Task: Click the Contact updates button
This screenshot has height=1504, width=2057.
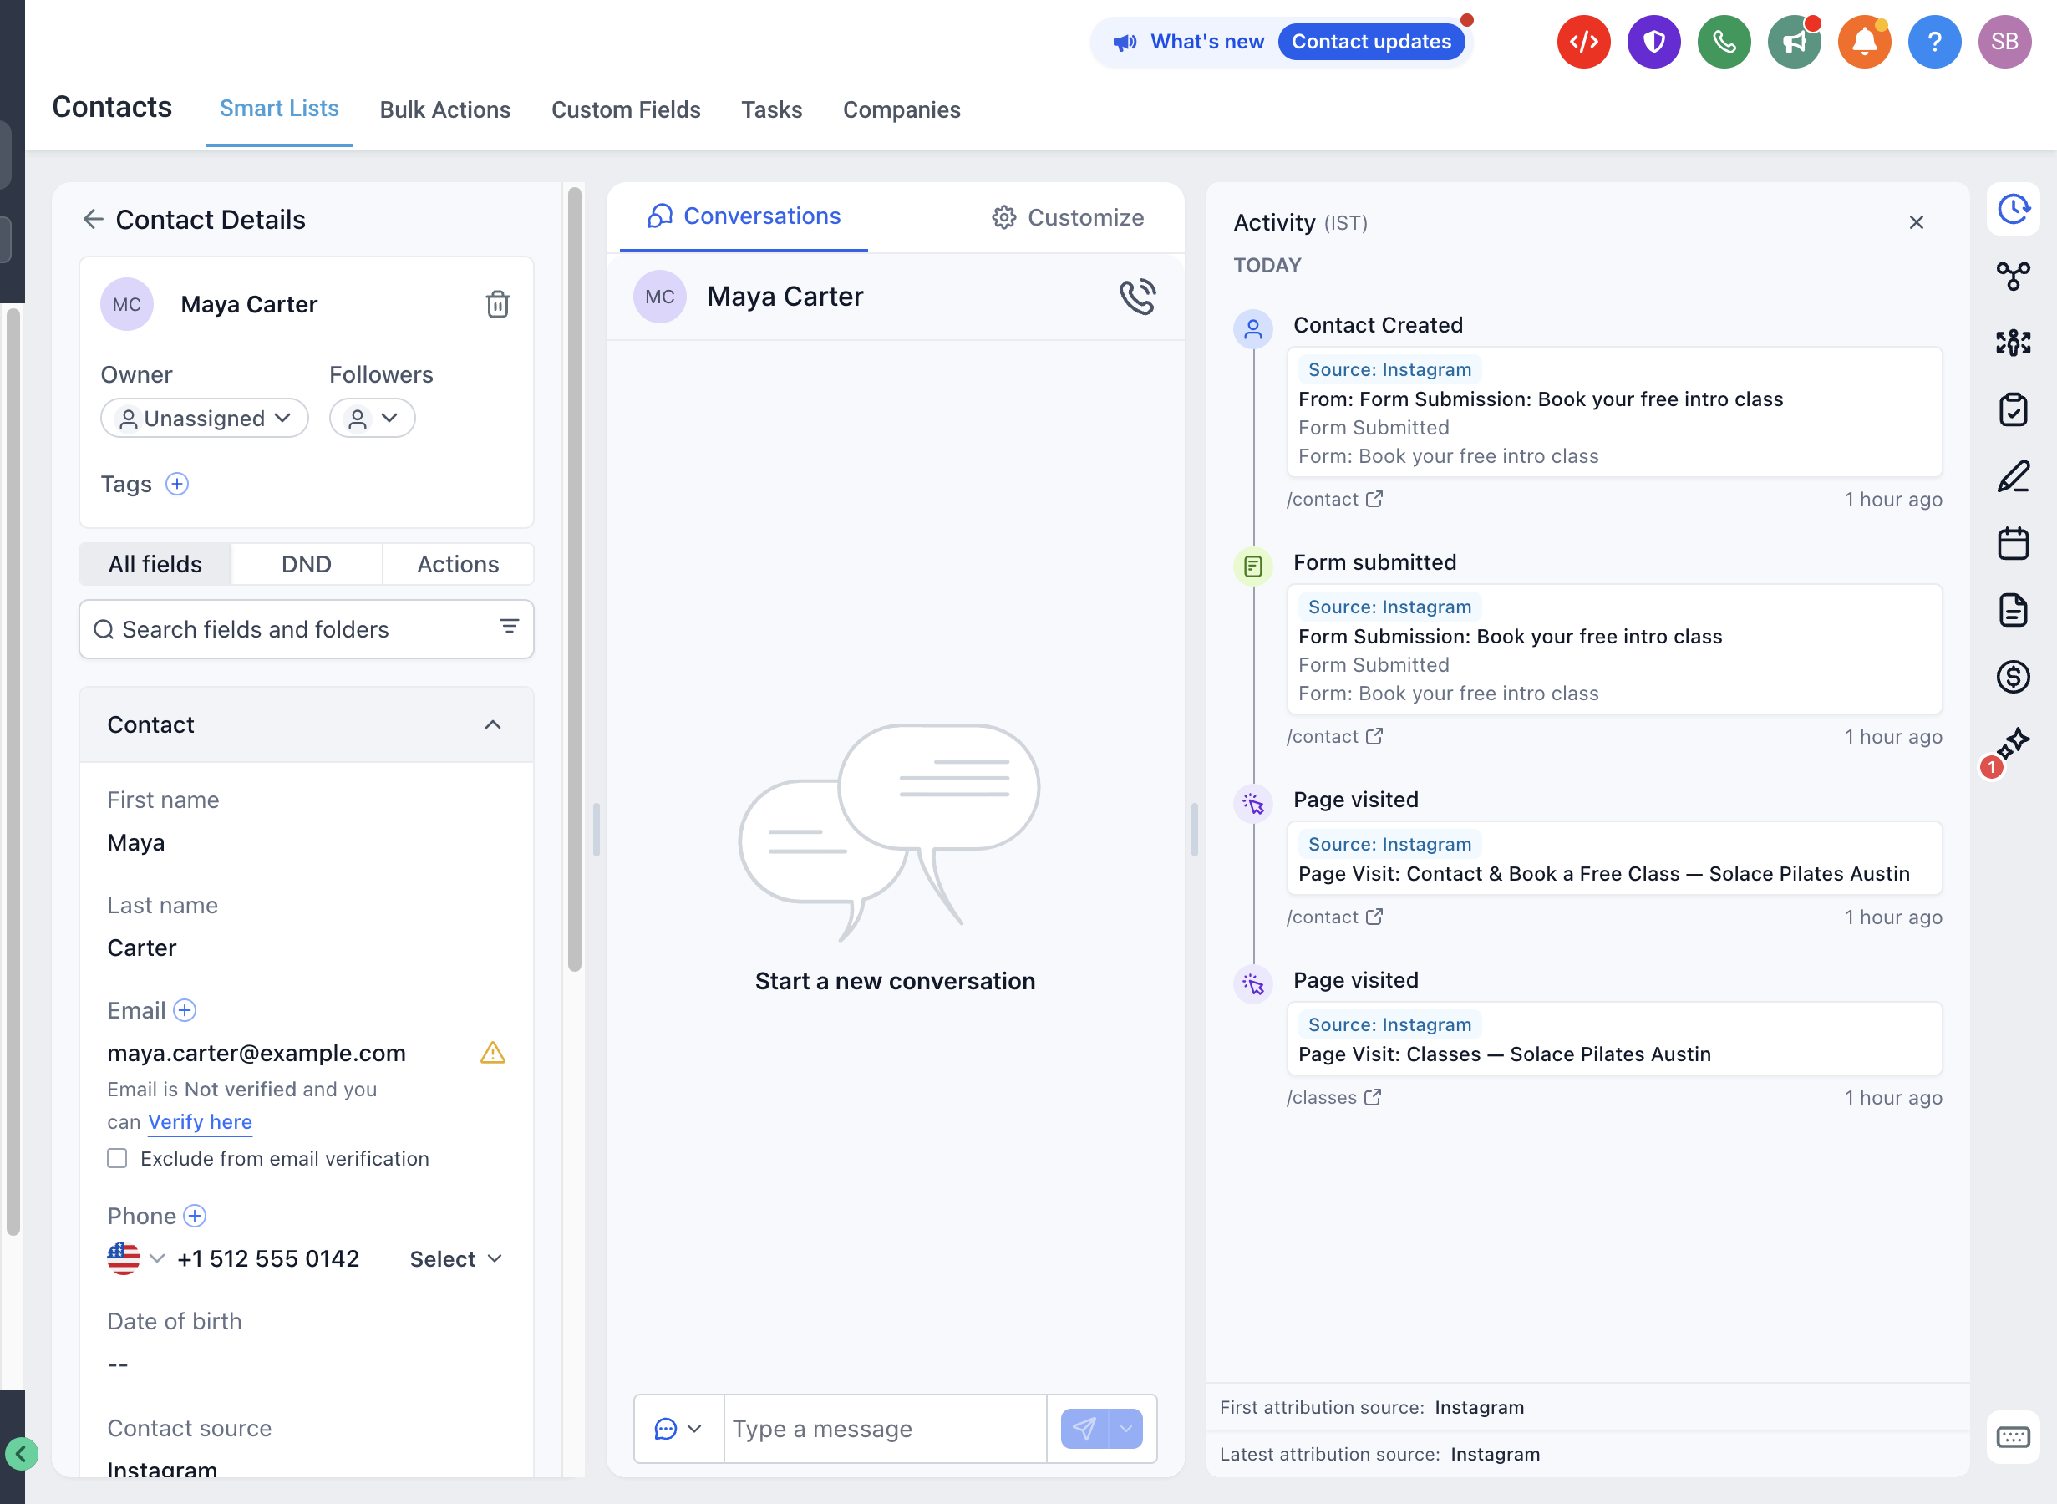Action: coord(1371,42)
